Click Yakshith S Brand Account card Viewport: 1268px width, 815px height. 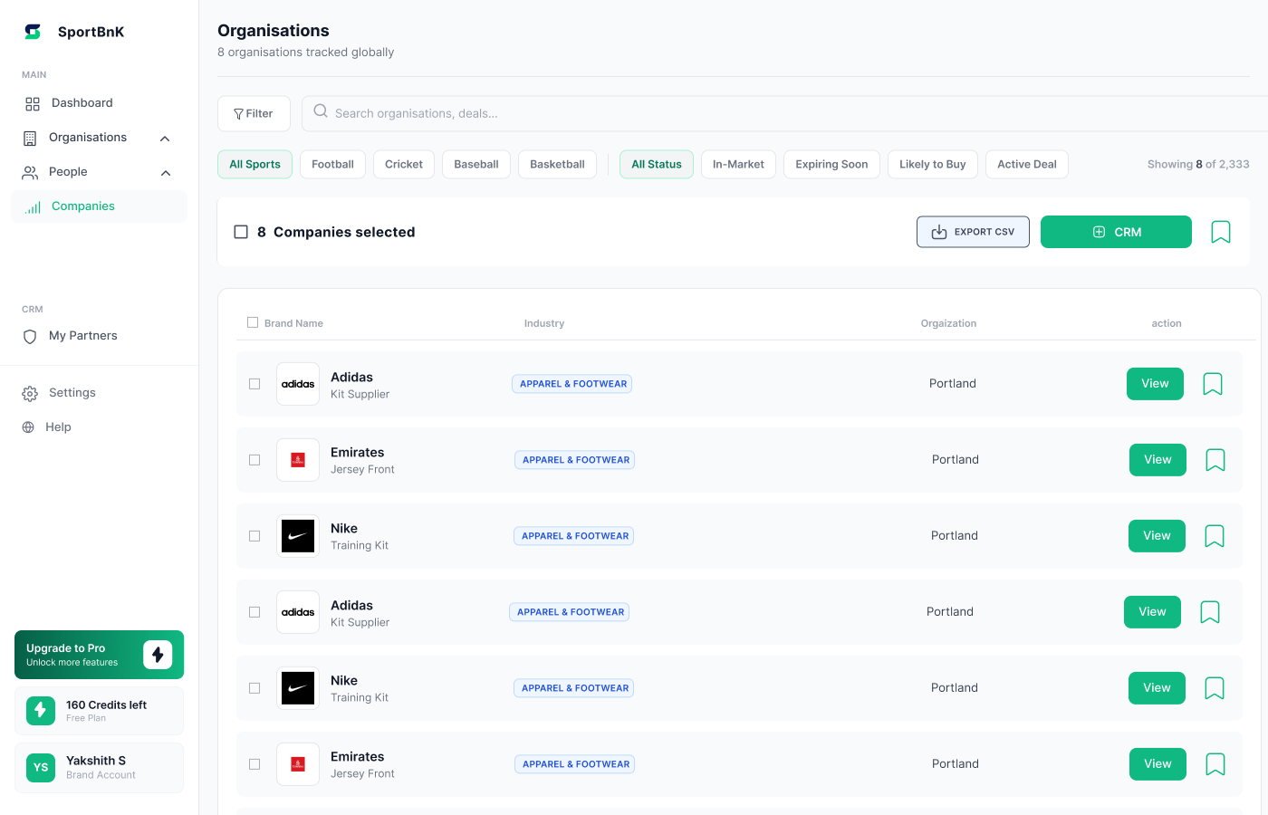[99, 768]
